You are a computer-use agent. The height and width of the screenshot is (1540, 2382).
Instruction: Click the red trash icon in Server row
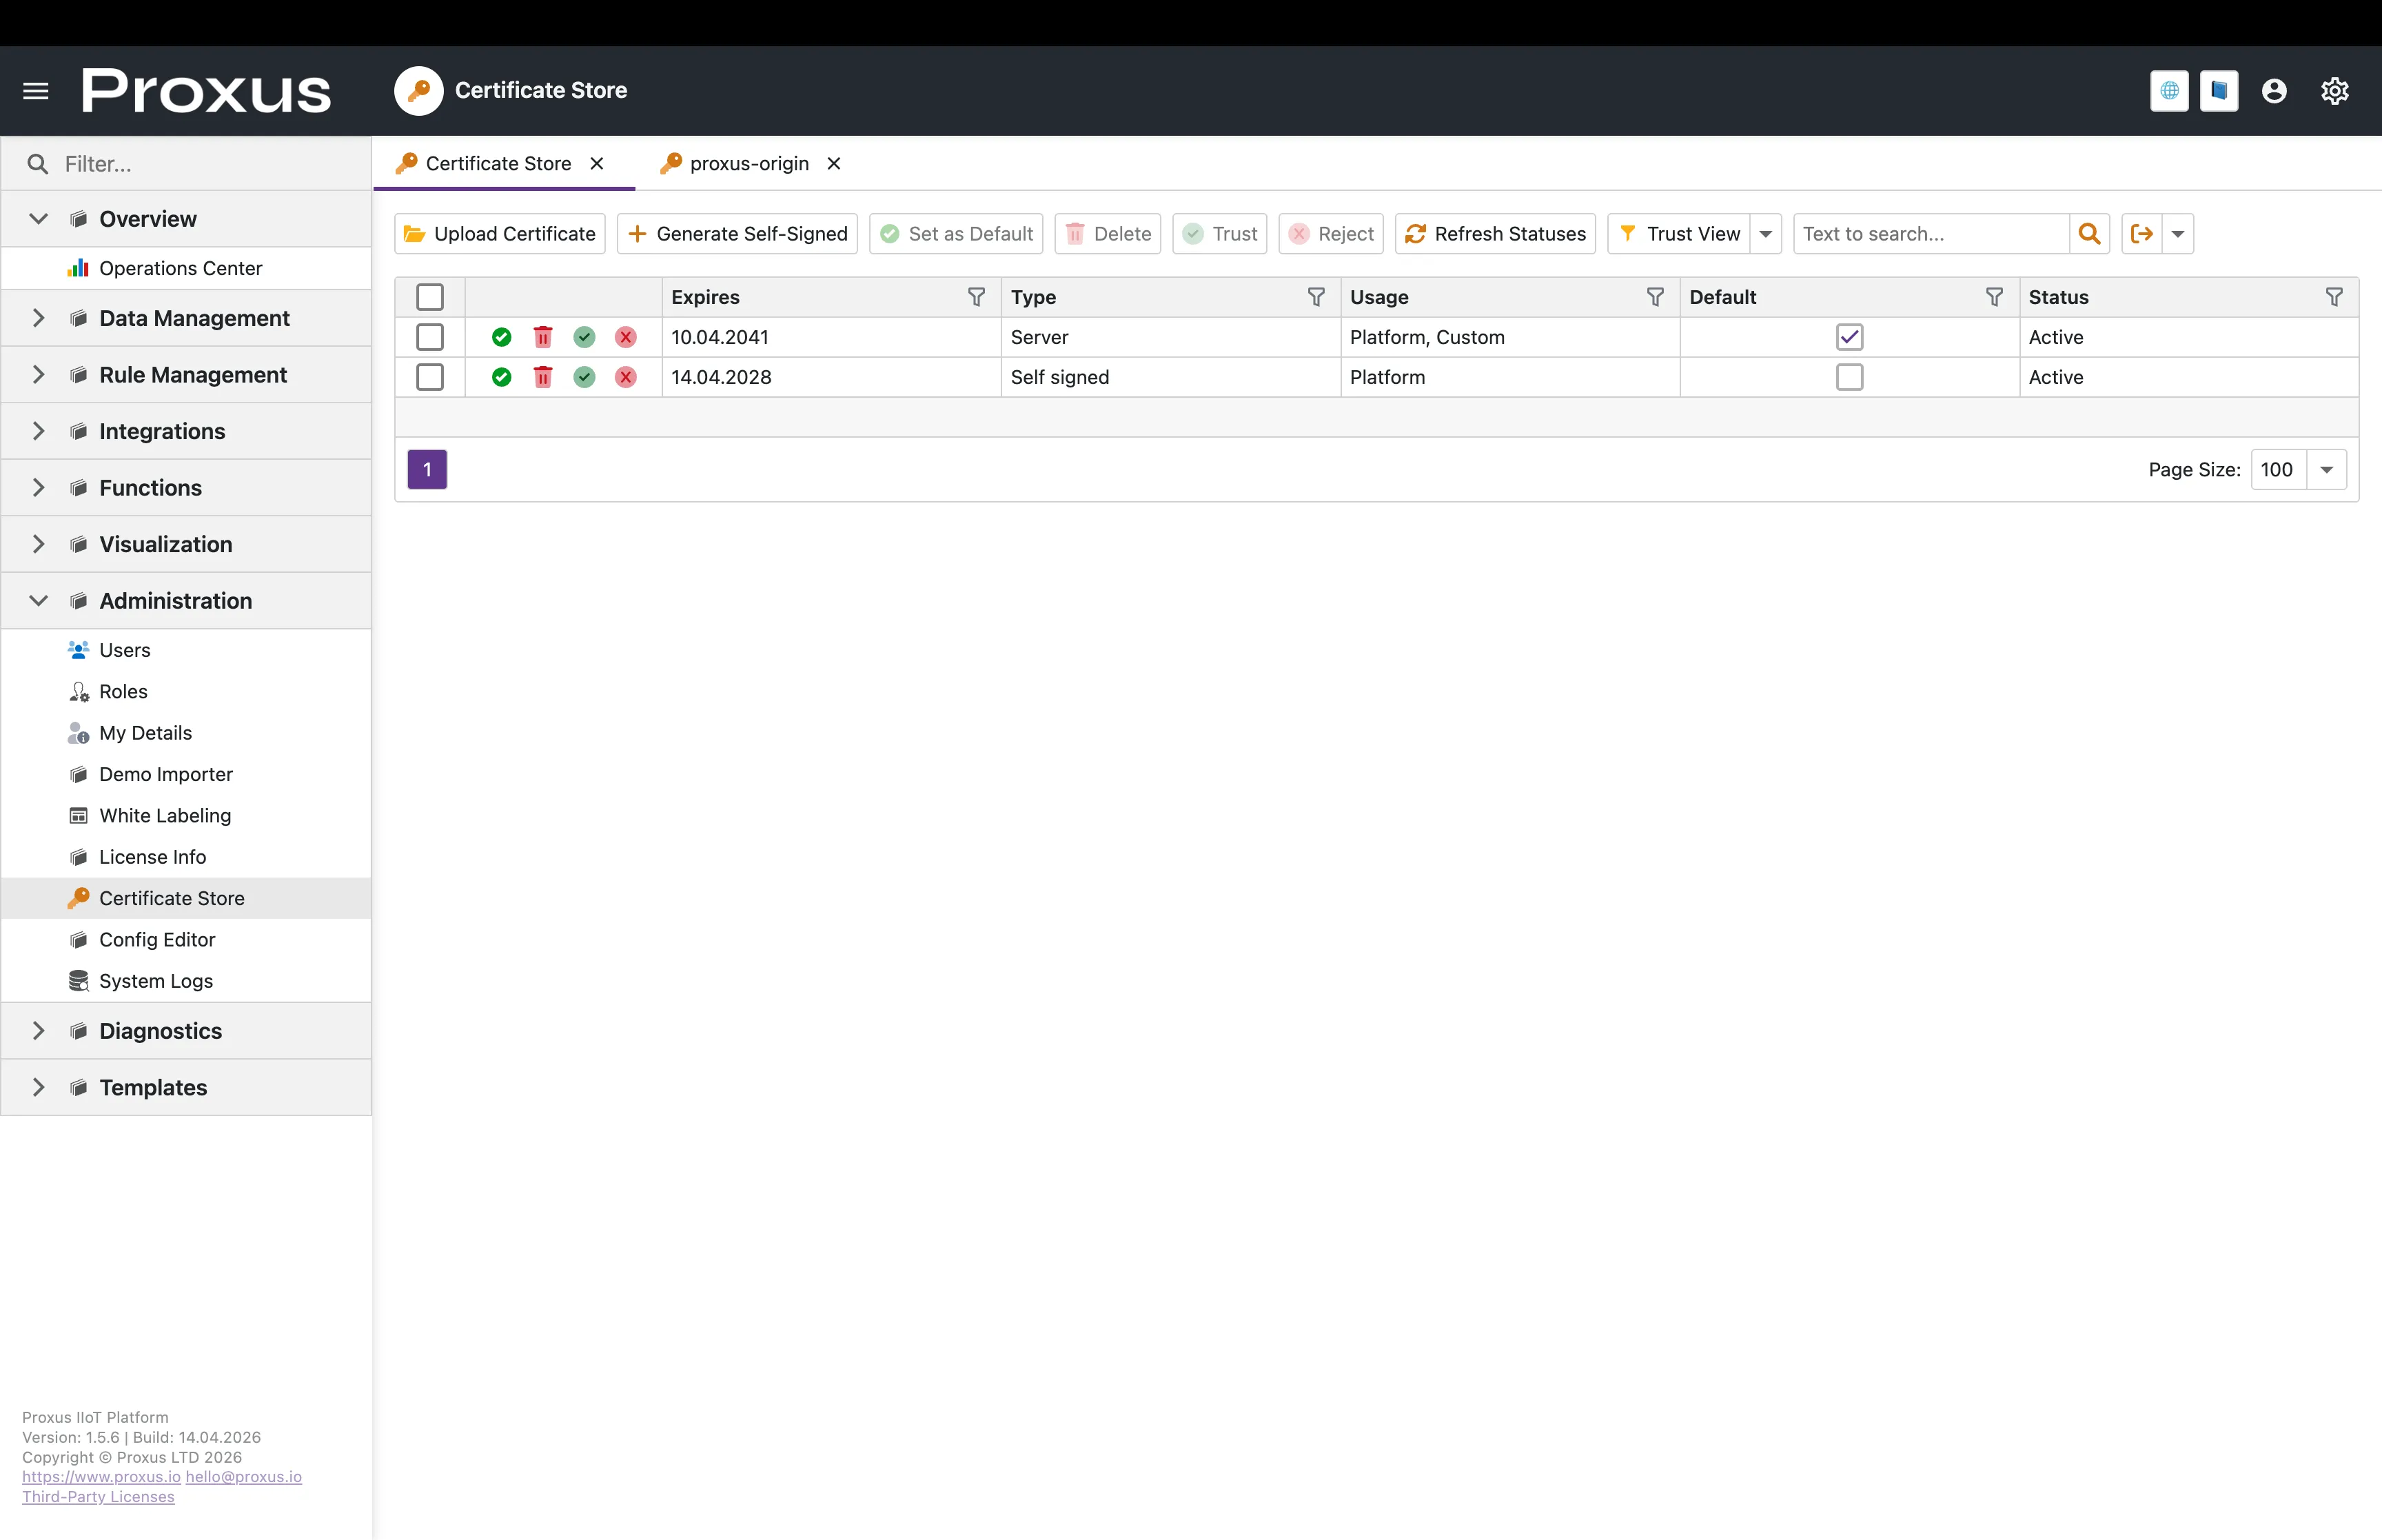(542, 337)
